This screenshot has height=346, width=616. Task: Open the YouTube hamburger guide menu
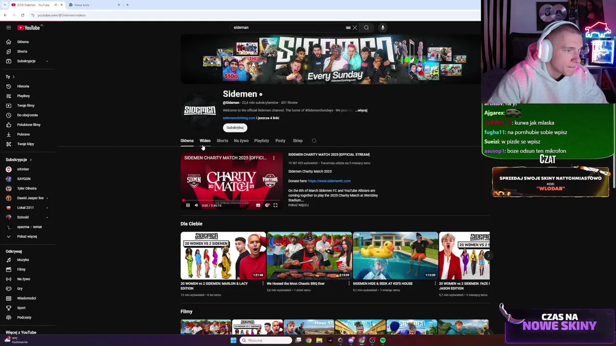(8, 27)
